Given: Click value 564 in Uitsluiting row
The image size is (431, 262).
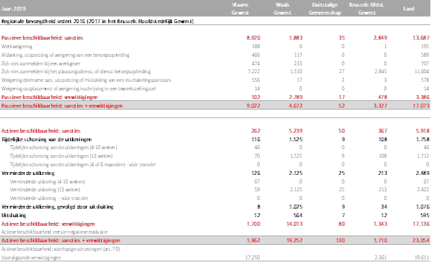Looking at the screenshot, I should coord(297,215).
